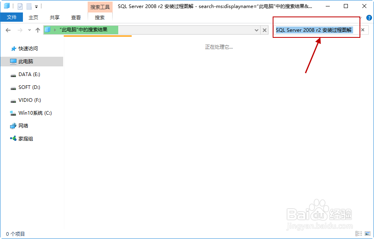The image size is (374, 239).
Task: Clear the search with the X button
Action: point(363,30)
